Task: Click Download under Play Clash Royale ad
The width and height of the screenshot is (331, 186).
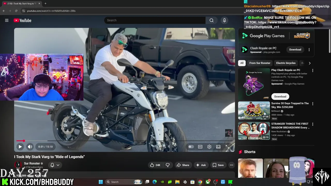Action: click(x=280, y=97)
